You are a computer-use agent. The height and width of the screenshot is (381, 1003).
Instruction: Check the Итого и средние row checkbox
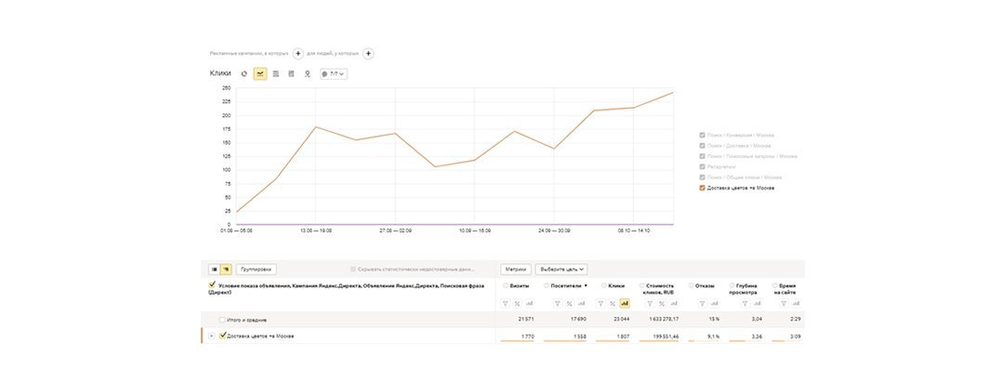222,320
